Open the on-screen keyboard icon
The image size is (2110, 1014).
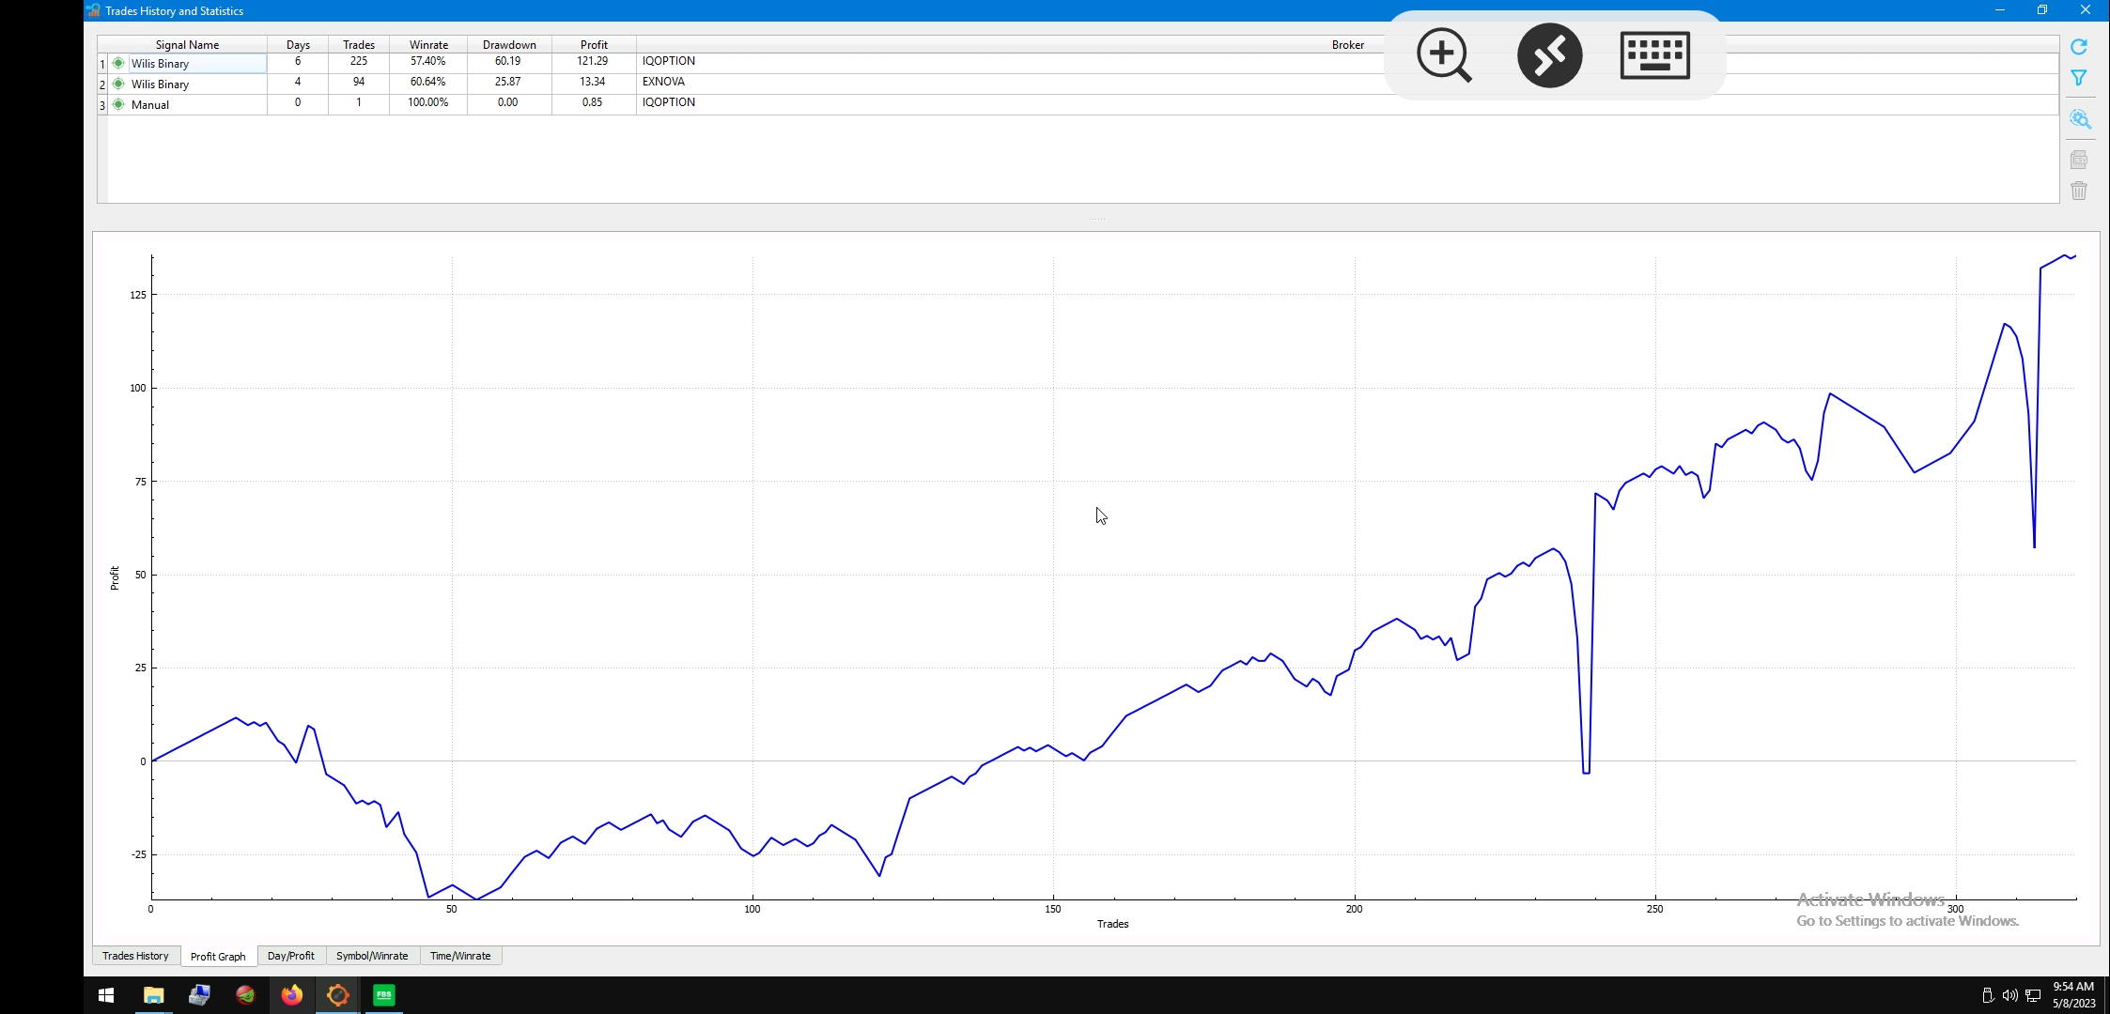tap(1654, 55)
